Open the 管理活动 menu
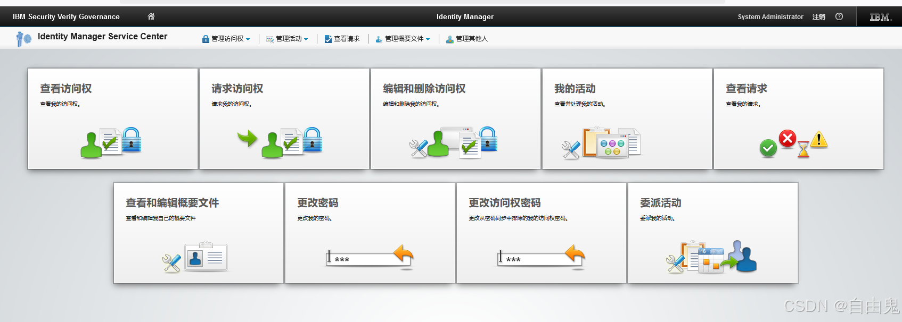 click(x=288, y=39)
